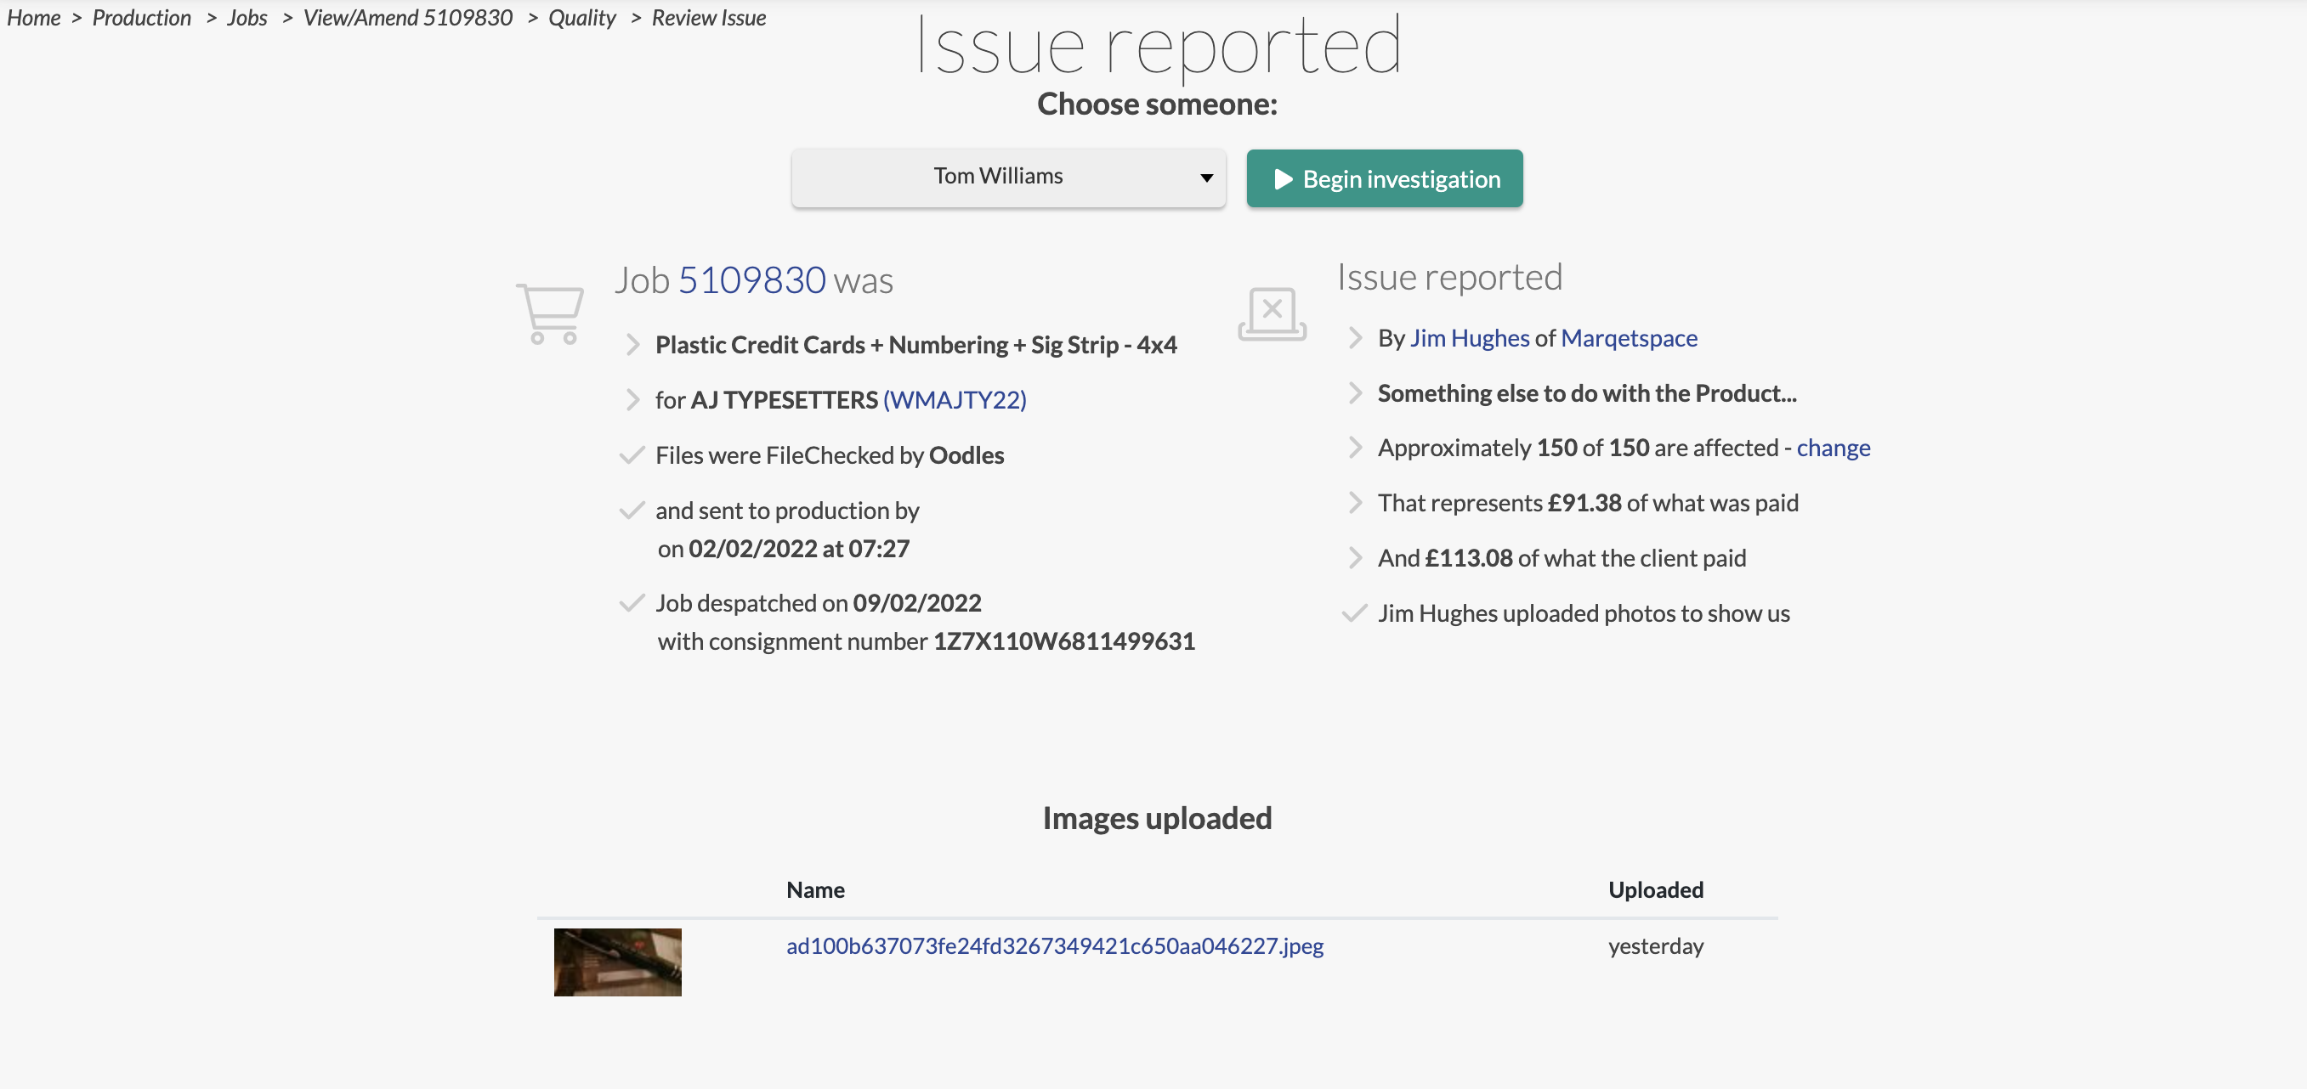The height and width of the screenshot is (1089, 2307).
Task: Open View/Amend 5109830 breadcrumb
Action: [x=408, y=18]
